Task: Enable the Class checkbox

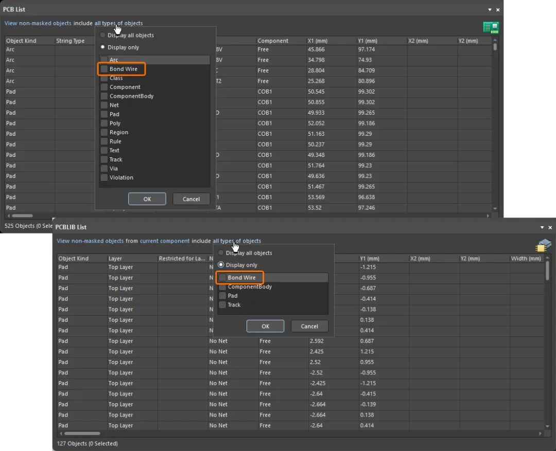Action: tap(104, 78)
